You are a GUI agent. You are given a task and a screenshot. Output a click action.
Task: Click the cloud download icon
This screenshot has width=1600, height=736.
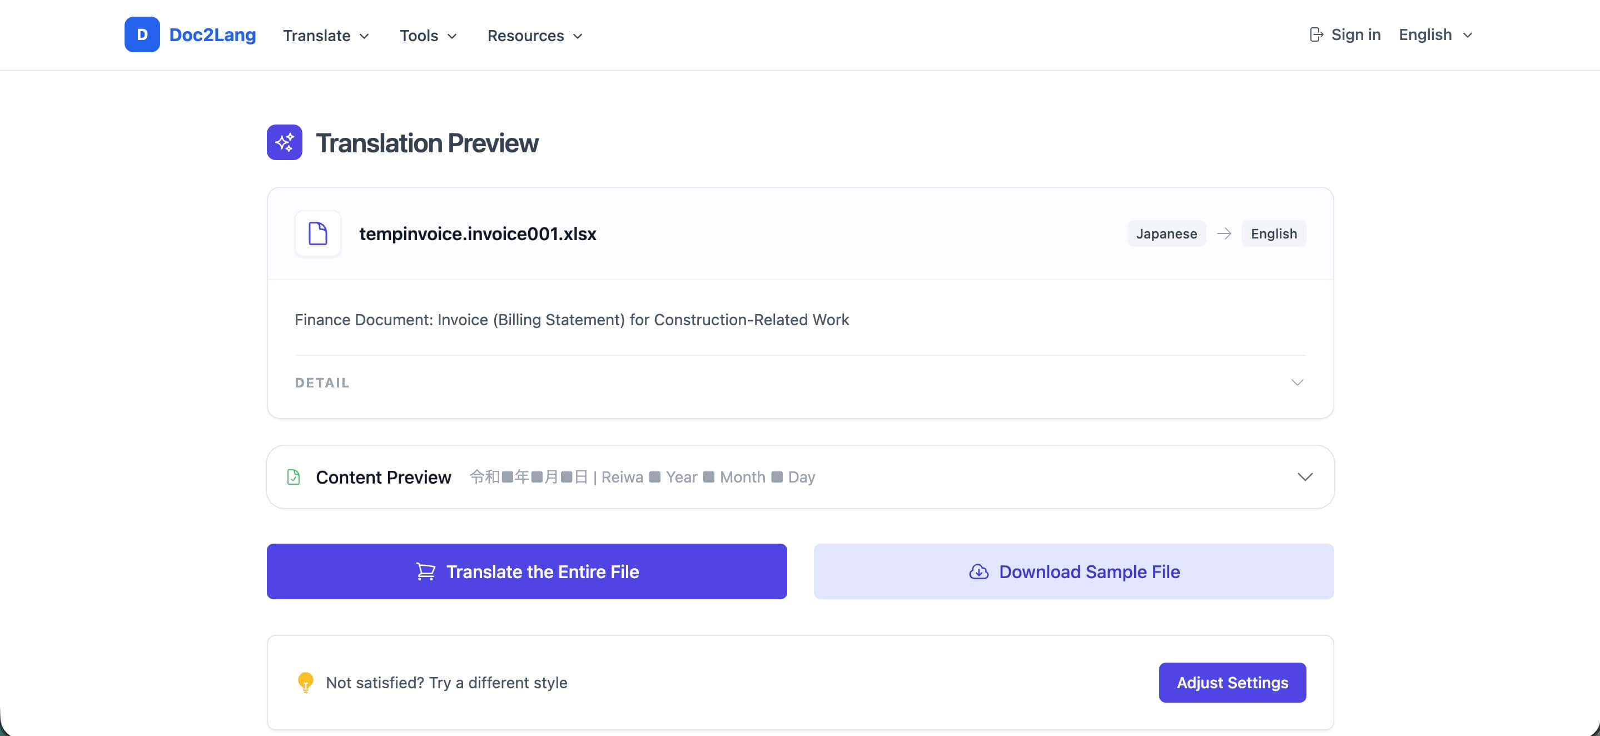pyautogui.click(x=978, y=571)
